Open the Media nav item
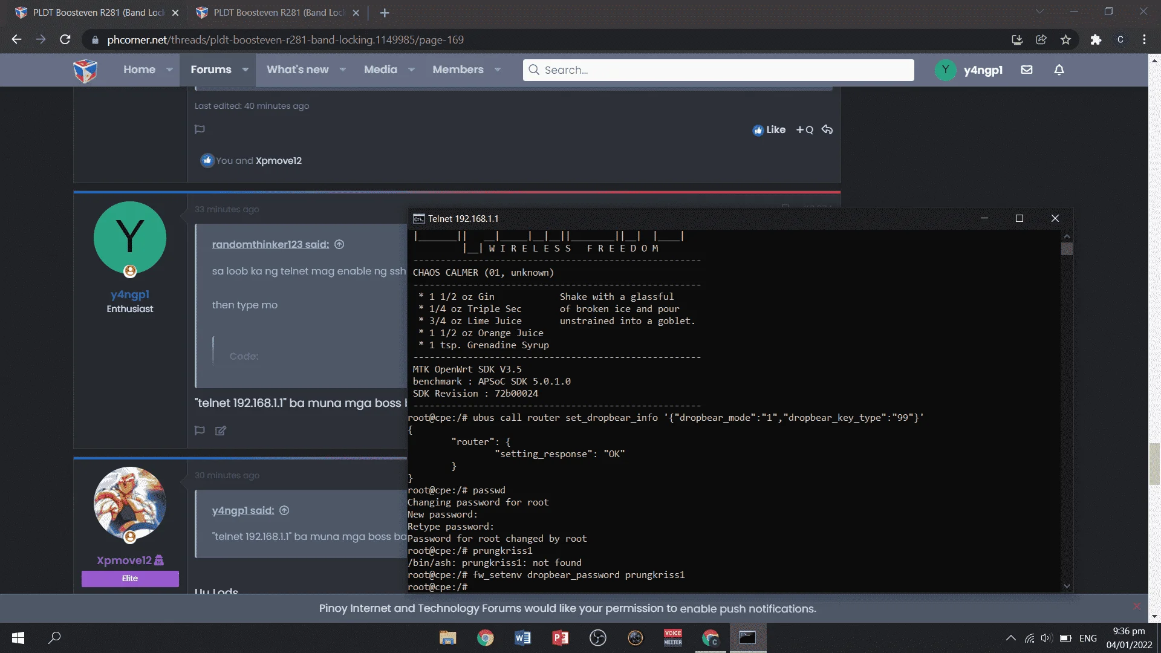1161x653 pixels. [380, 70]
